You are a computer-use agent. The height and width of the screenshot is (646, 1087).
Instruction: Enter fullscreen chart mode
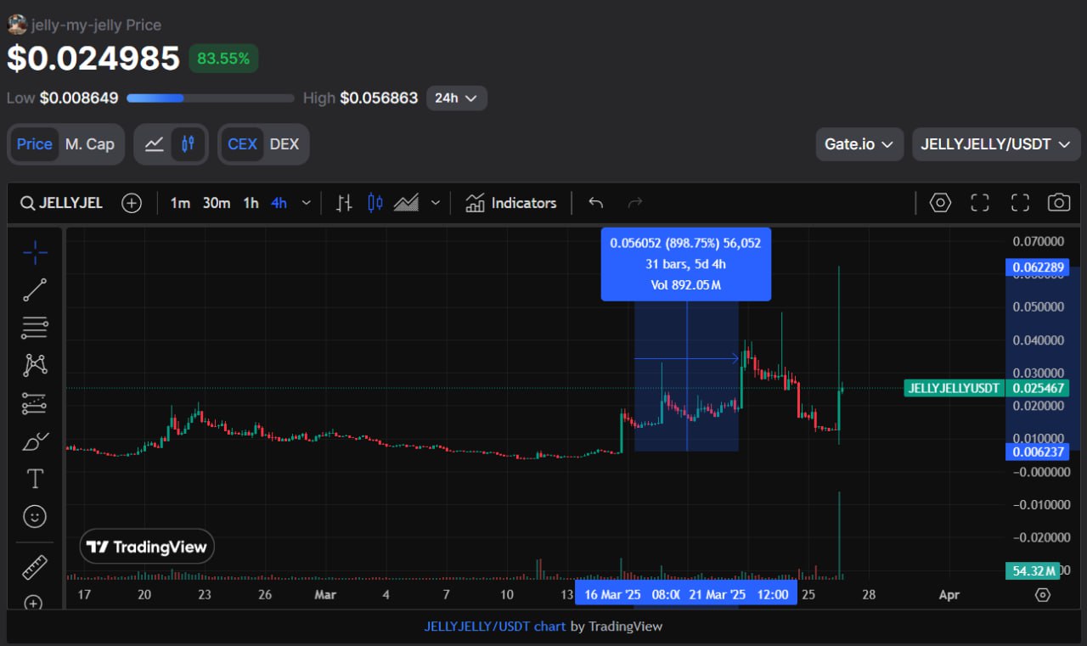[1020, 203]
